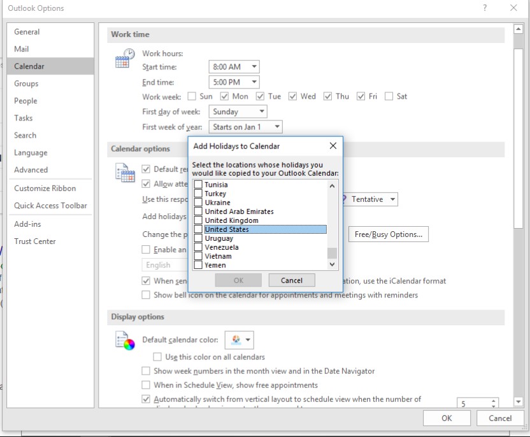Close the Outlook Options window

click(513, 8)
